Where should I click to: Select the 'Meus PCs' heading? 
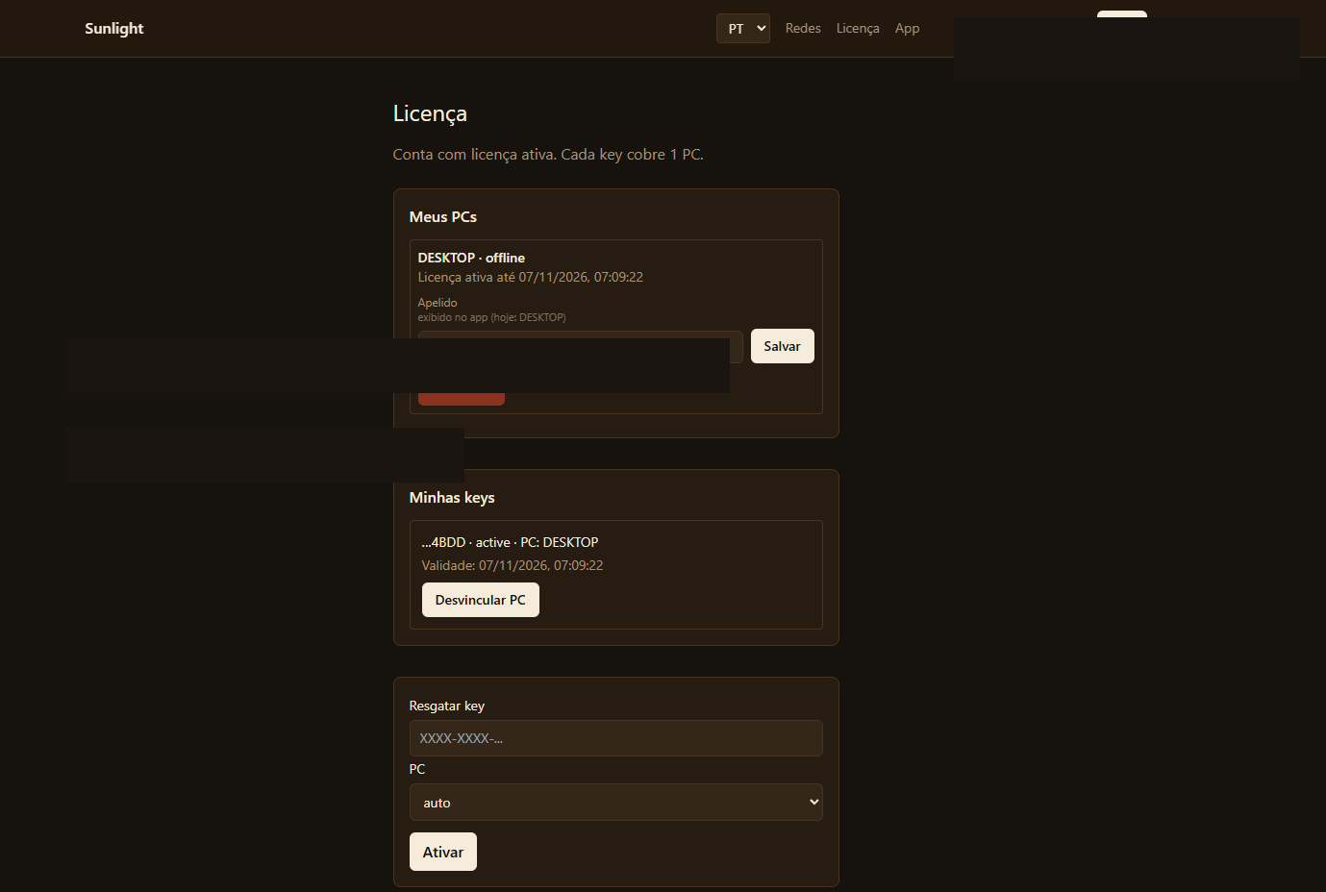click(x=442, y=217)
